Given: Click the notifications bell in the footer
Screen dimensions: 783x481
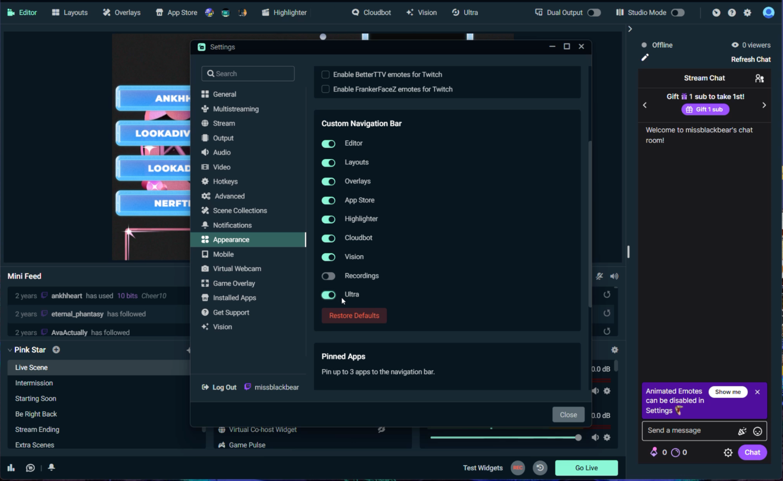Looking at the screenshot, I should click(x=51, y=467).
